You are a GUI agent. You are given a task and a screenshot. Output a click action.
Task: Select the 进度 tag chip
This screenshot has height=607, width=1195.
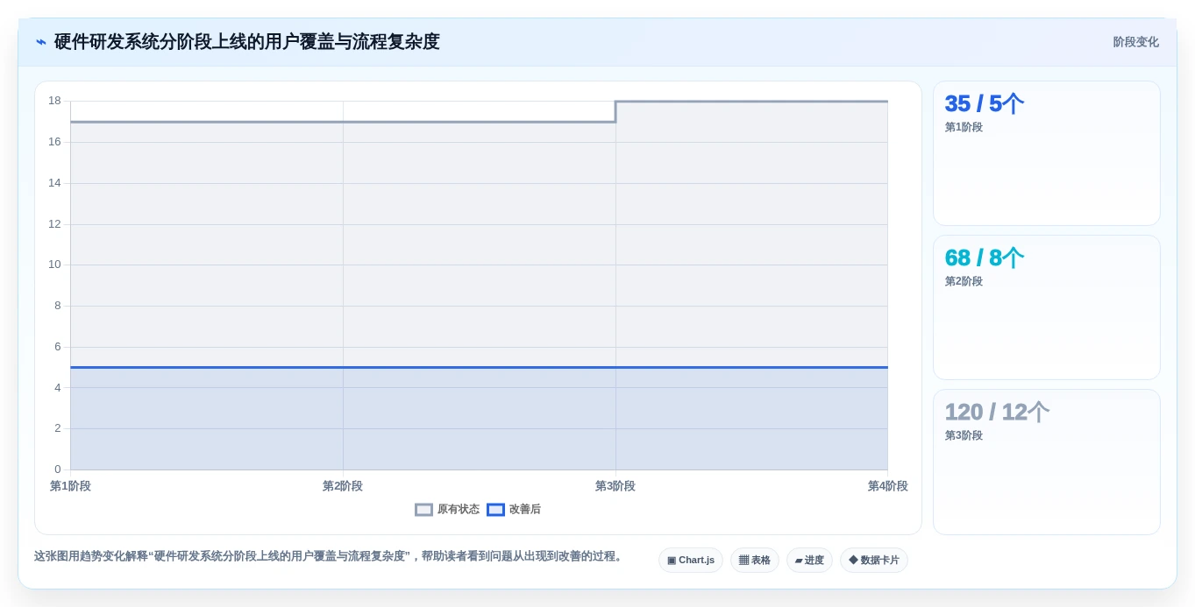pyautogui.click(x=809, y=561)
